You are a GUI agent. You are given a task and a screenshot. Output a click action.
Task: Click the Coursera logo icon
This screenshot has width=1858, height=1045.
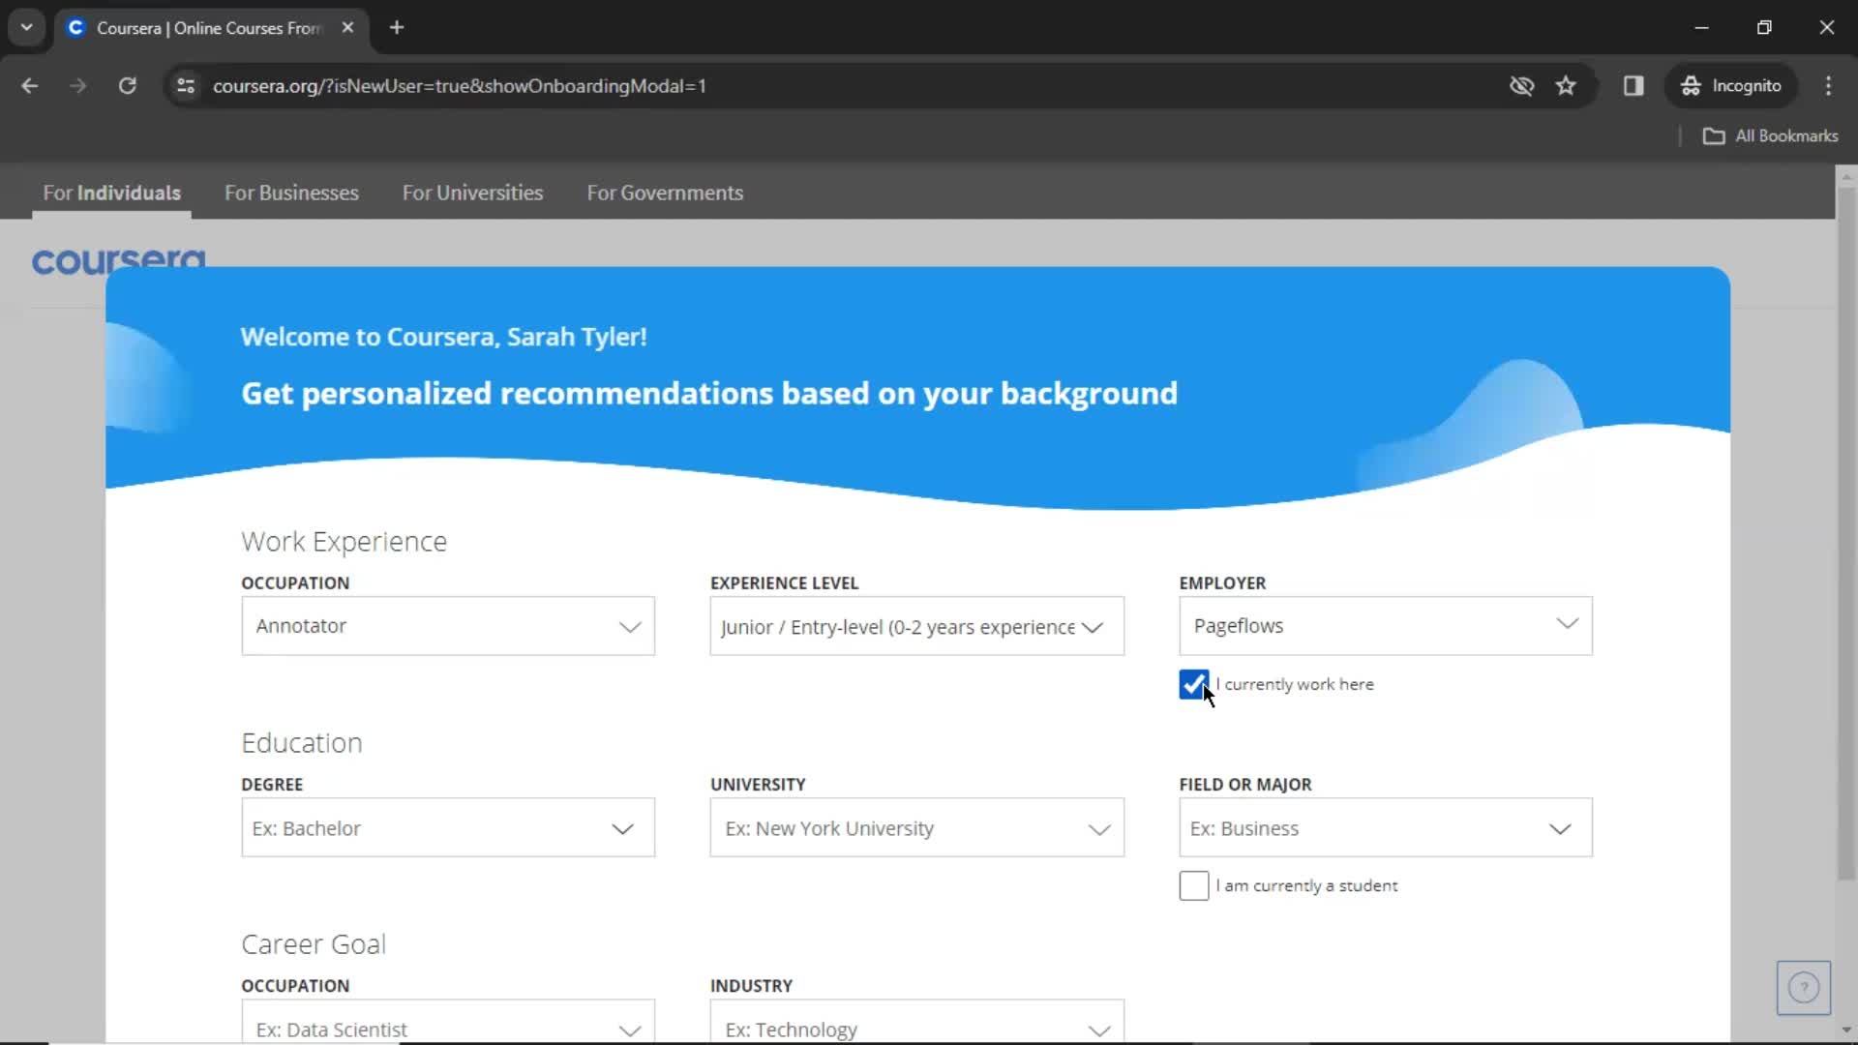[x=119, y=261]
